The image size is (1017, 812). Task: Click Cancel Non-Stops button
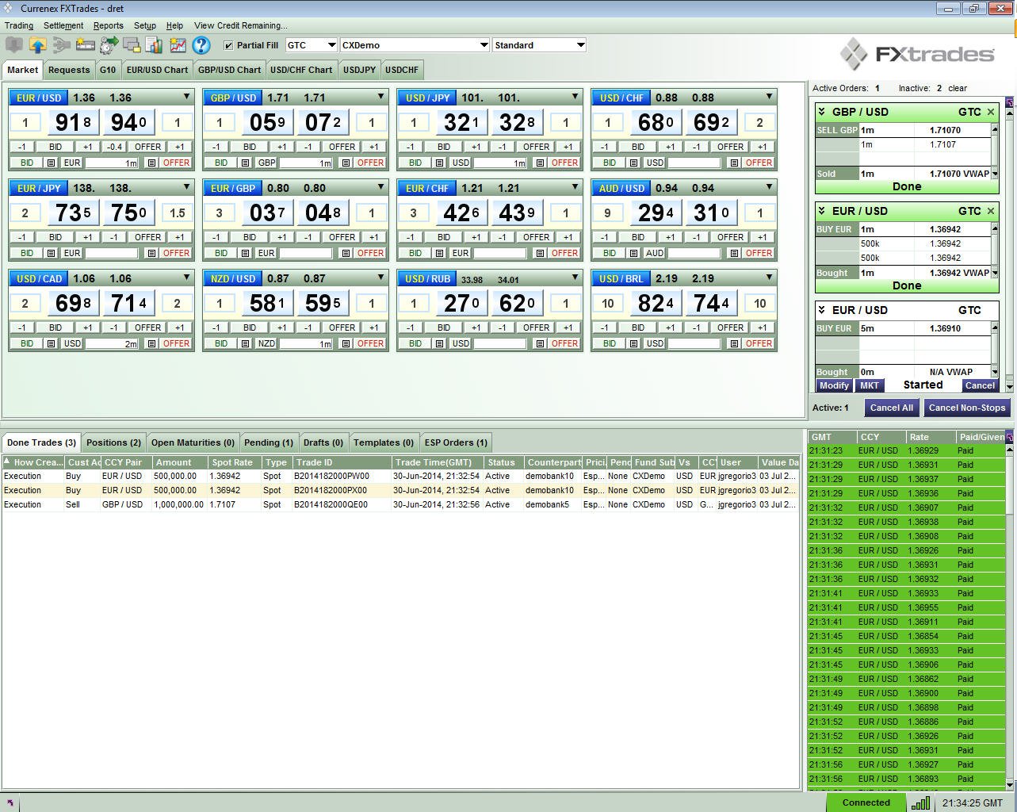point(967,408)
